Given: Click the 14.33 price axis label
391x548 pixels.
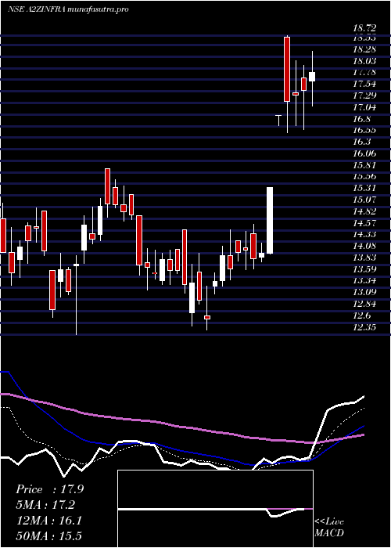Looking at the screenshot, I should pyautogui.click(x=364, y=235).
